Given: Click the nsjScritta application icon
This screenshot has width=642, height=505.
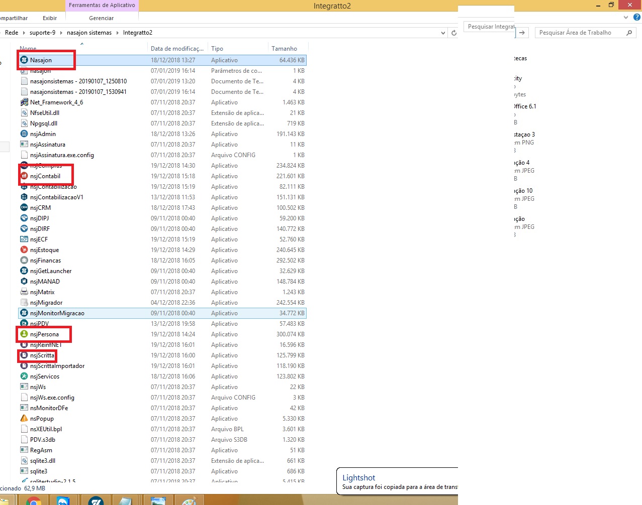Looking at the screenshot, I should [x=24, y=355].
